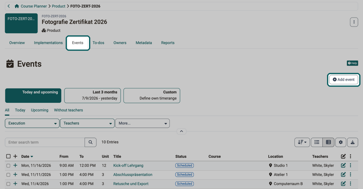Open the home icon in the breadcrumb
This screenshot has height=189, width=363.
17,6
